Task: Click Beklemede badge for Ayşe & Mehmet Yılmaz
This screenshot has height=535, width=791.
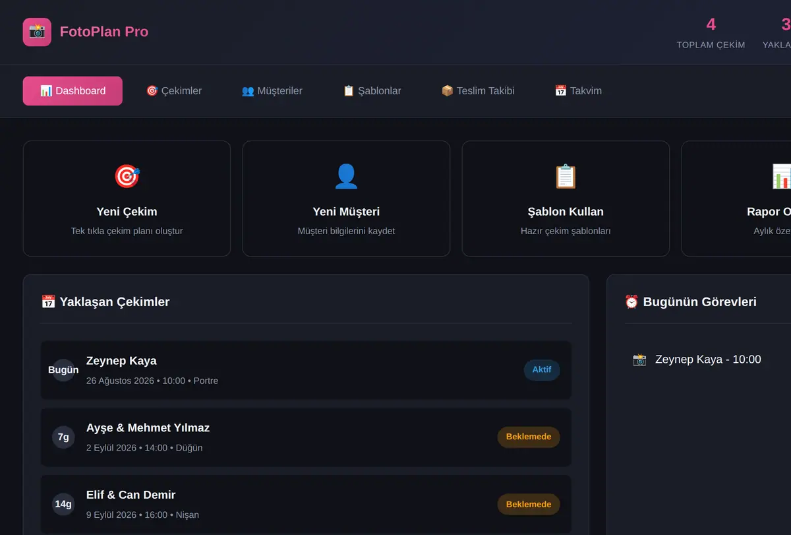Action: (x=529, y=437)
